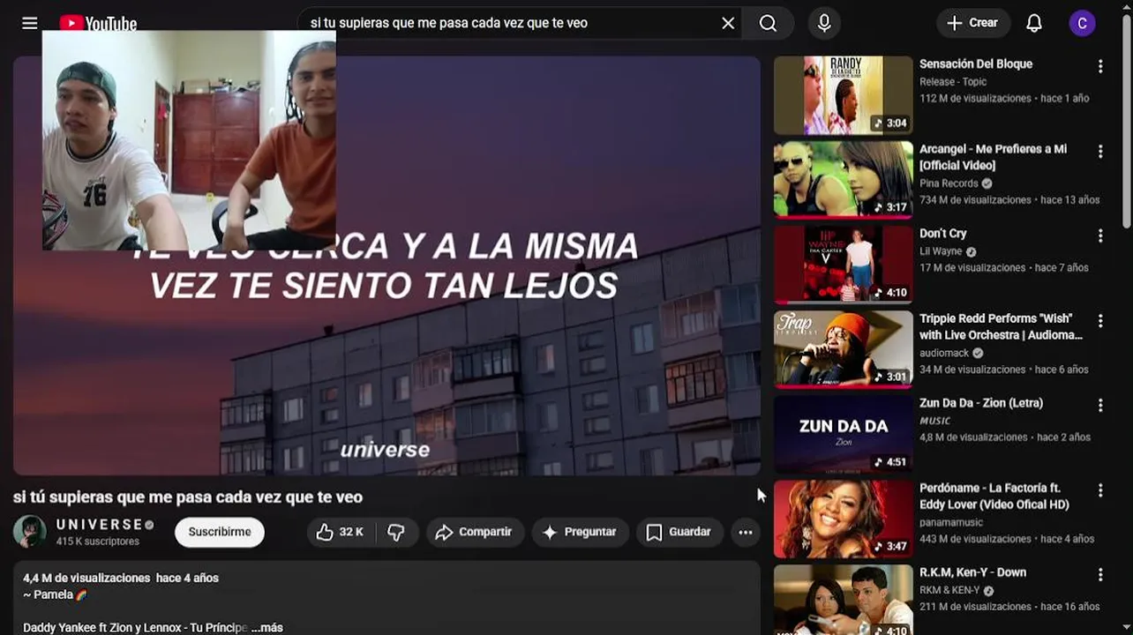
Task: Click Daddy Yankee ft Zion y Lennox line
Action: point(135,627)
